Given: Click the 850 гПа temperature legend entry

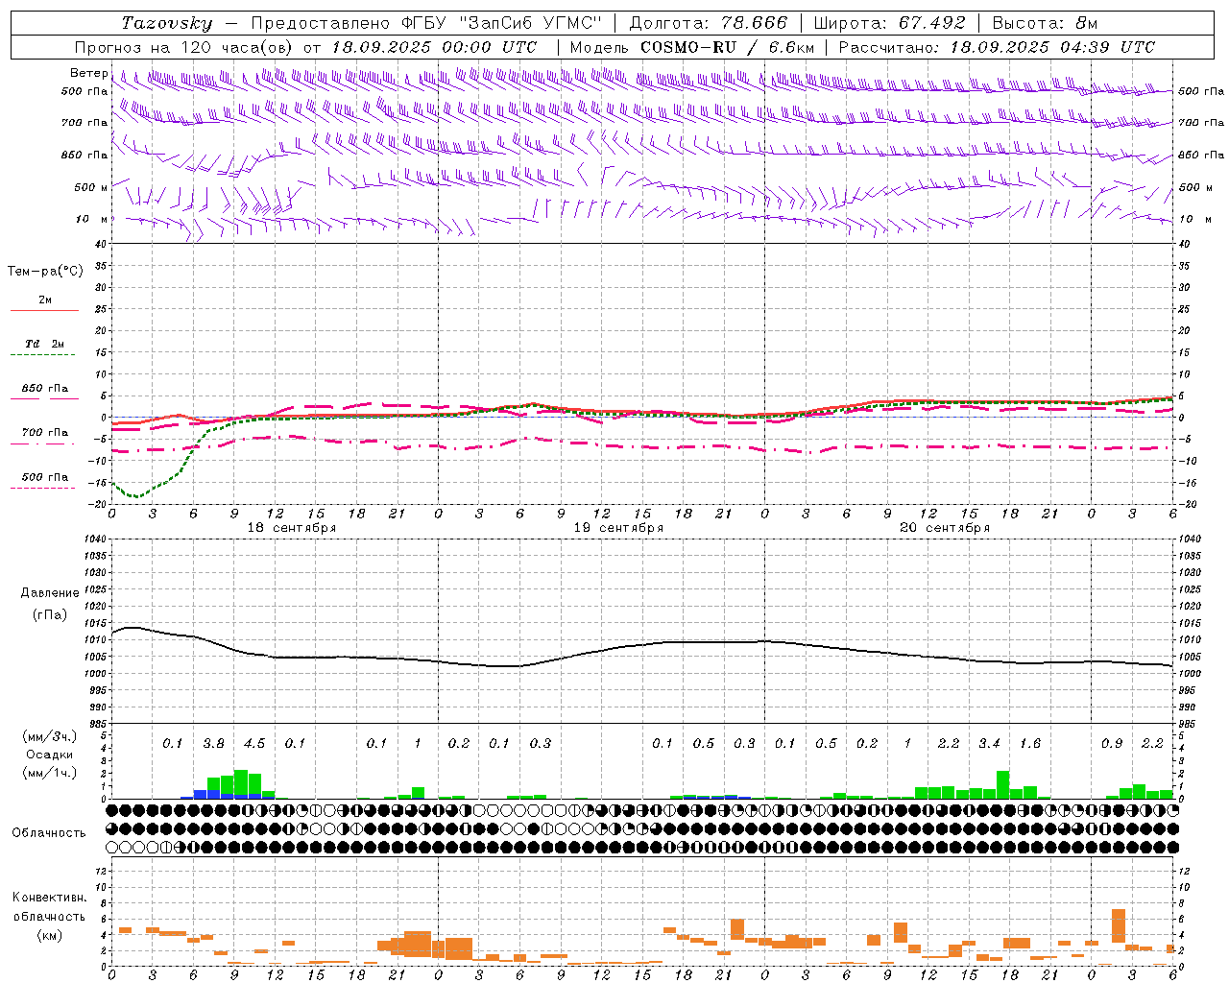Looking at the screenshot, I should (x=45, y=389).
